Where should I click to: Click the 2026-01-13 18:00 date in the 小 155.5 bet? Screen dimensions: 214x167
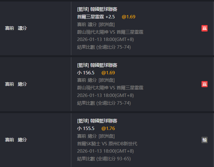[105, 151]
